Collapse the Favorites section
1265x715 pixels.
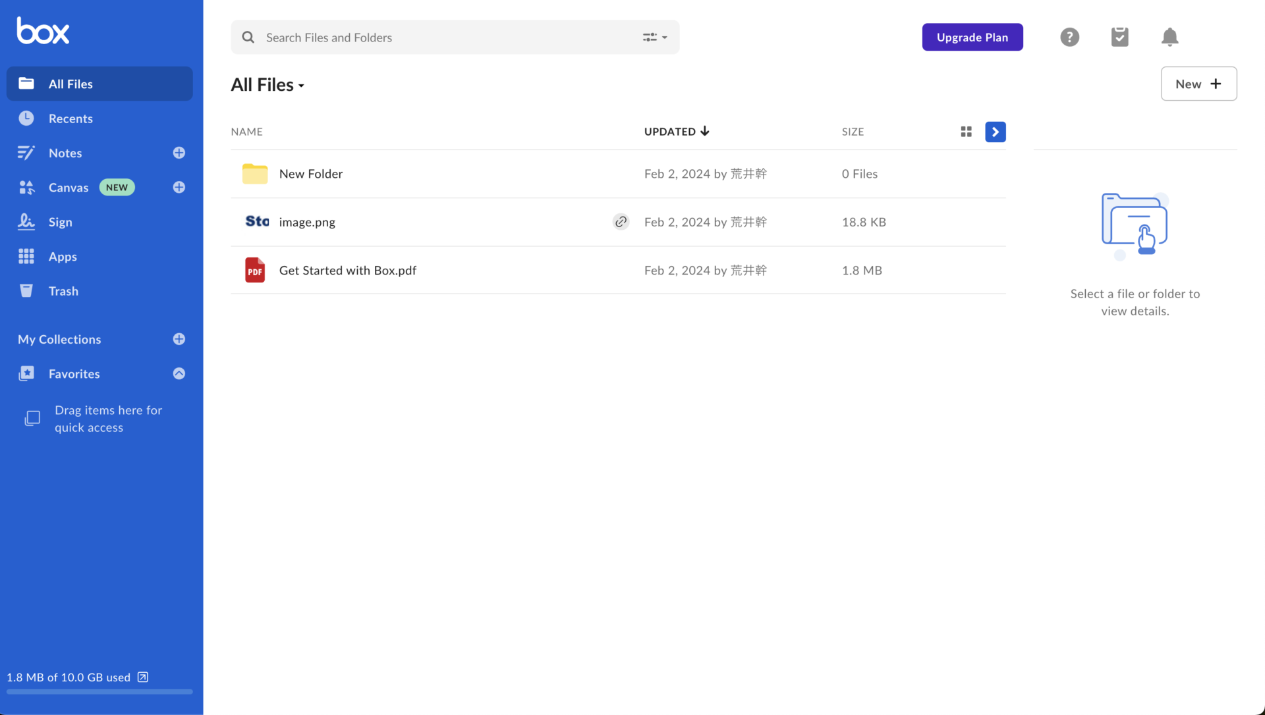tap(179, 373)
